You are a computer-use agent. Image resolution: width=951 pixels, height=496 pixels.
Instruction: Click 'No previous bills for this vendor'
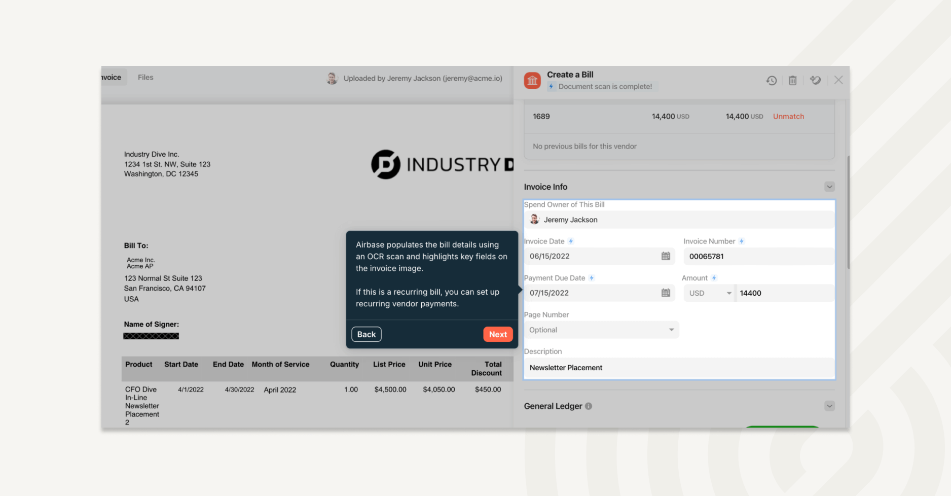point(584,146)
